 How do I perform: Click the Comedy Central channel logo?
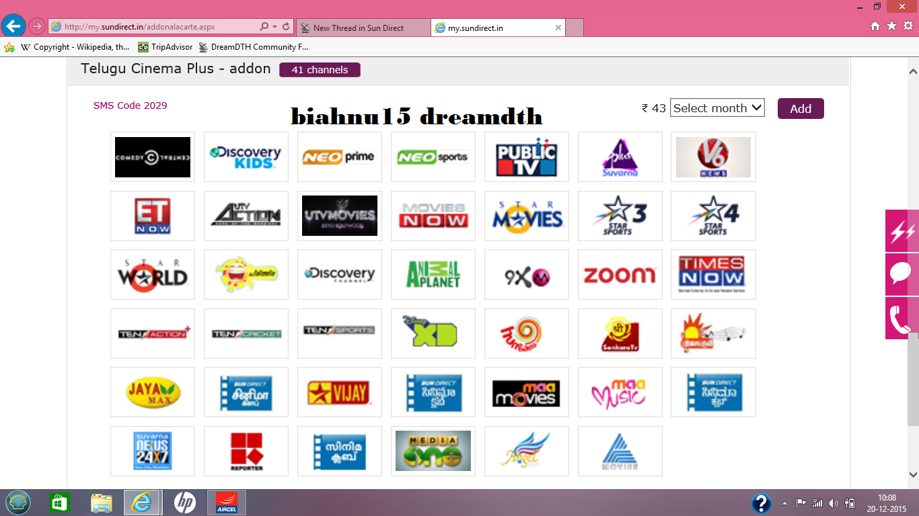coord(153,157)
